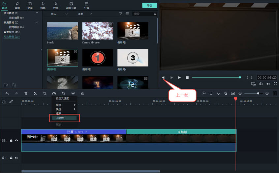Choose 冻结帧 from the speed menu
This screenshot has width=279, height=173.
(64, 118)
